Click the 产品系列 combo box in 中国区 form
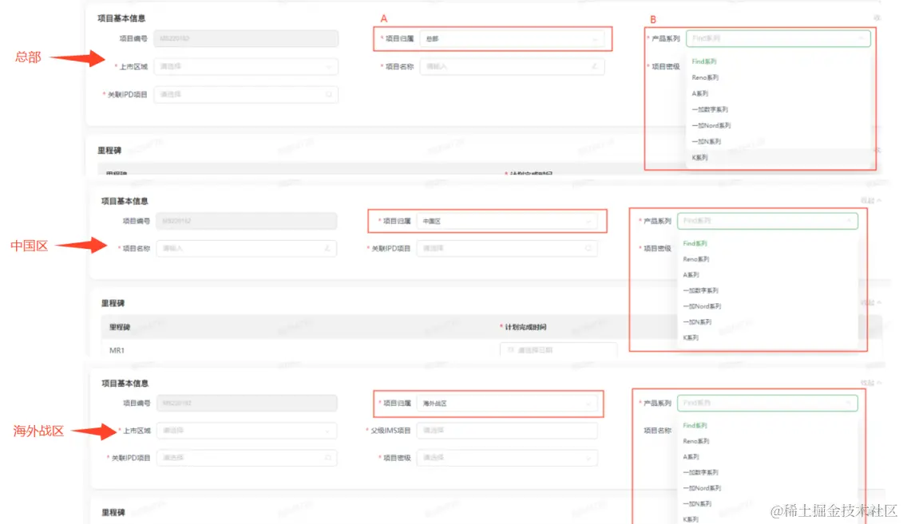 coord(767,221)
